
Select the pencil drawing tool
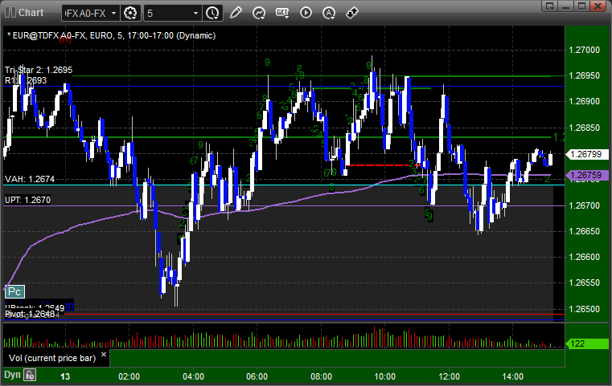[236, 13]
